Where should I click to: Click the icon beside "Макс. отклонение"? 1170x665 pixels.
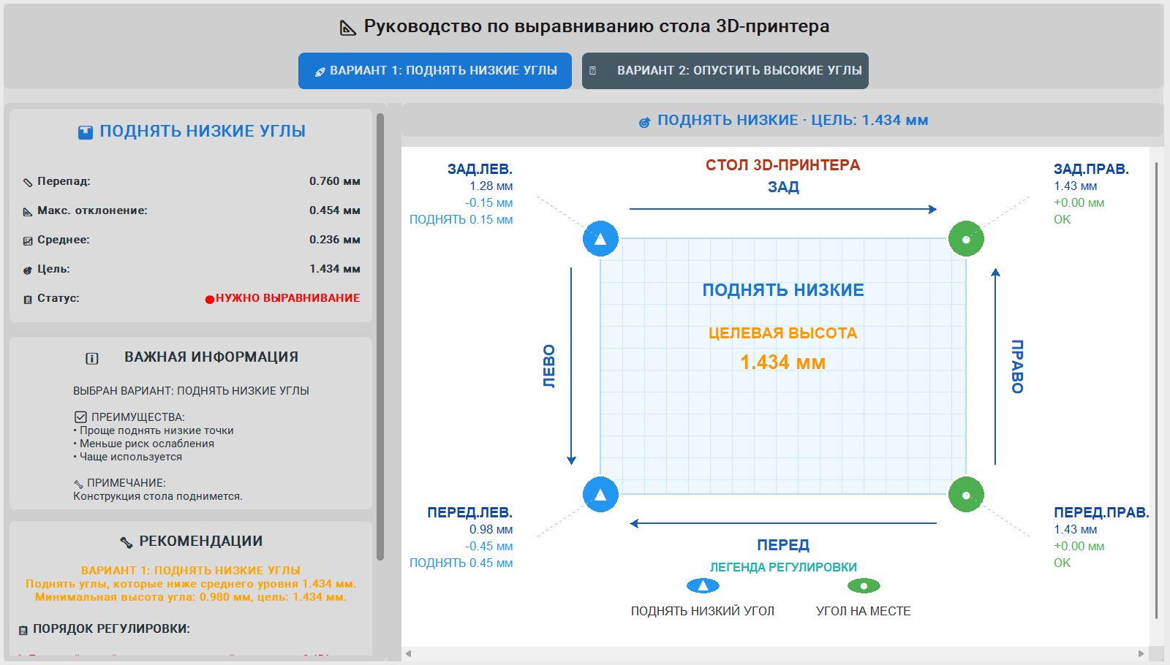point(28,210)
